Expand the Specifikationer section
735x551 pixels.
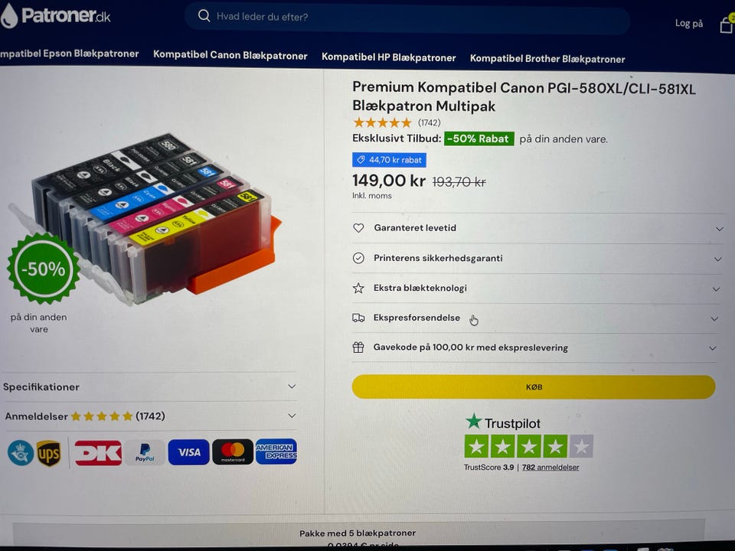point(150,386)
